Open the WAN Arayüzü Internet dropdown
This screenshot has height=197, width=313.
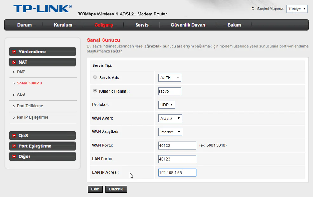[170, 132]
